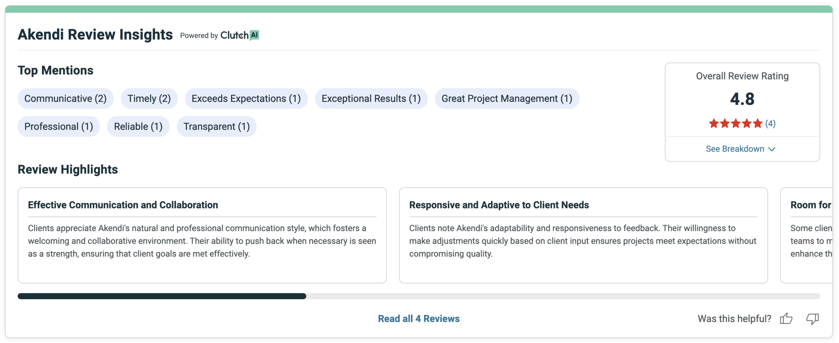Select the Timely (2) mention tag
Viewport: 839px width, 343px height.
149,99
